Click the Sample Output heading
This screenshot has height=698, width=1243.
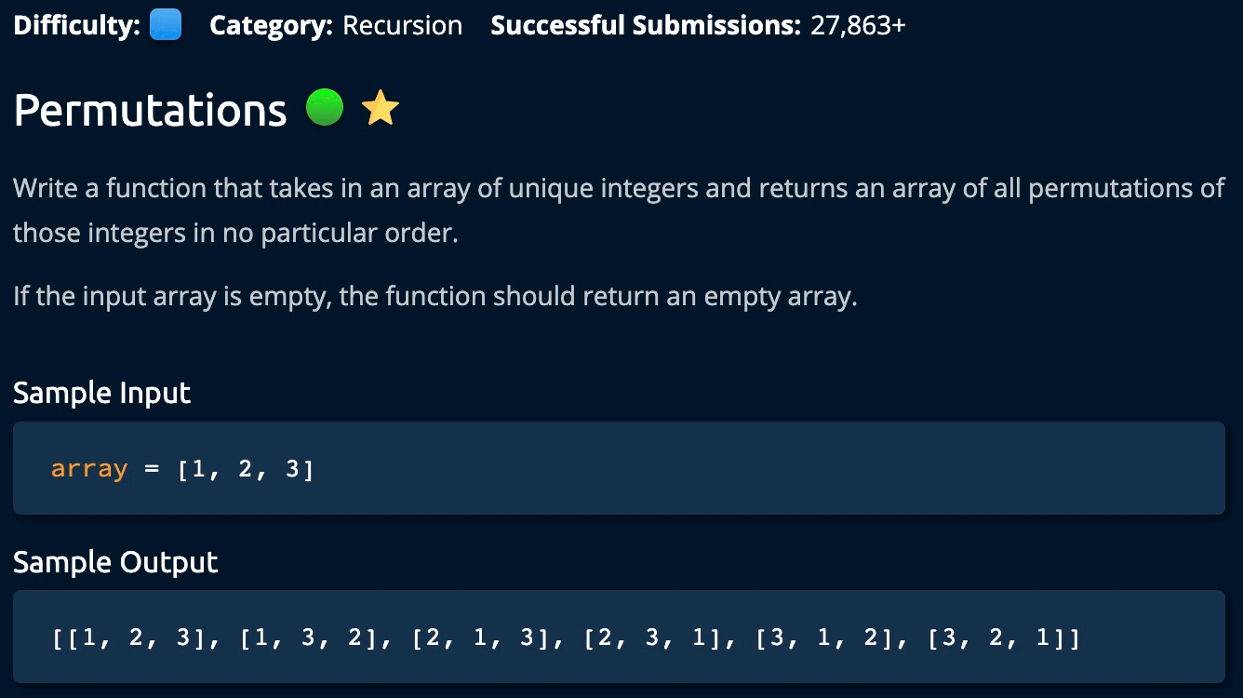[x=115, y=562]
